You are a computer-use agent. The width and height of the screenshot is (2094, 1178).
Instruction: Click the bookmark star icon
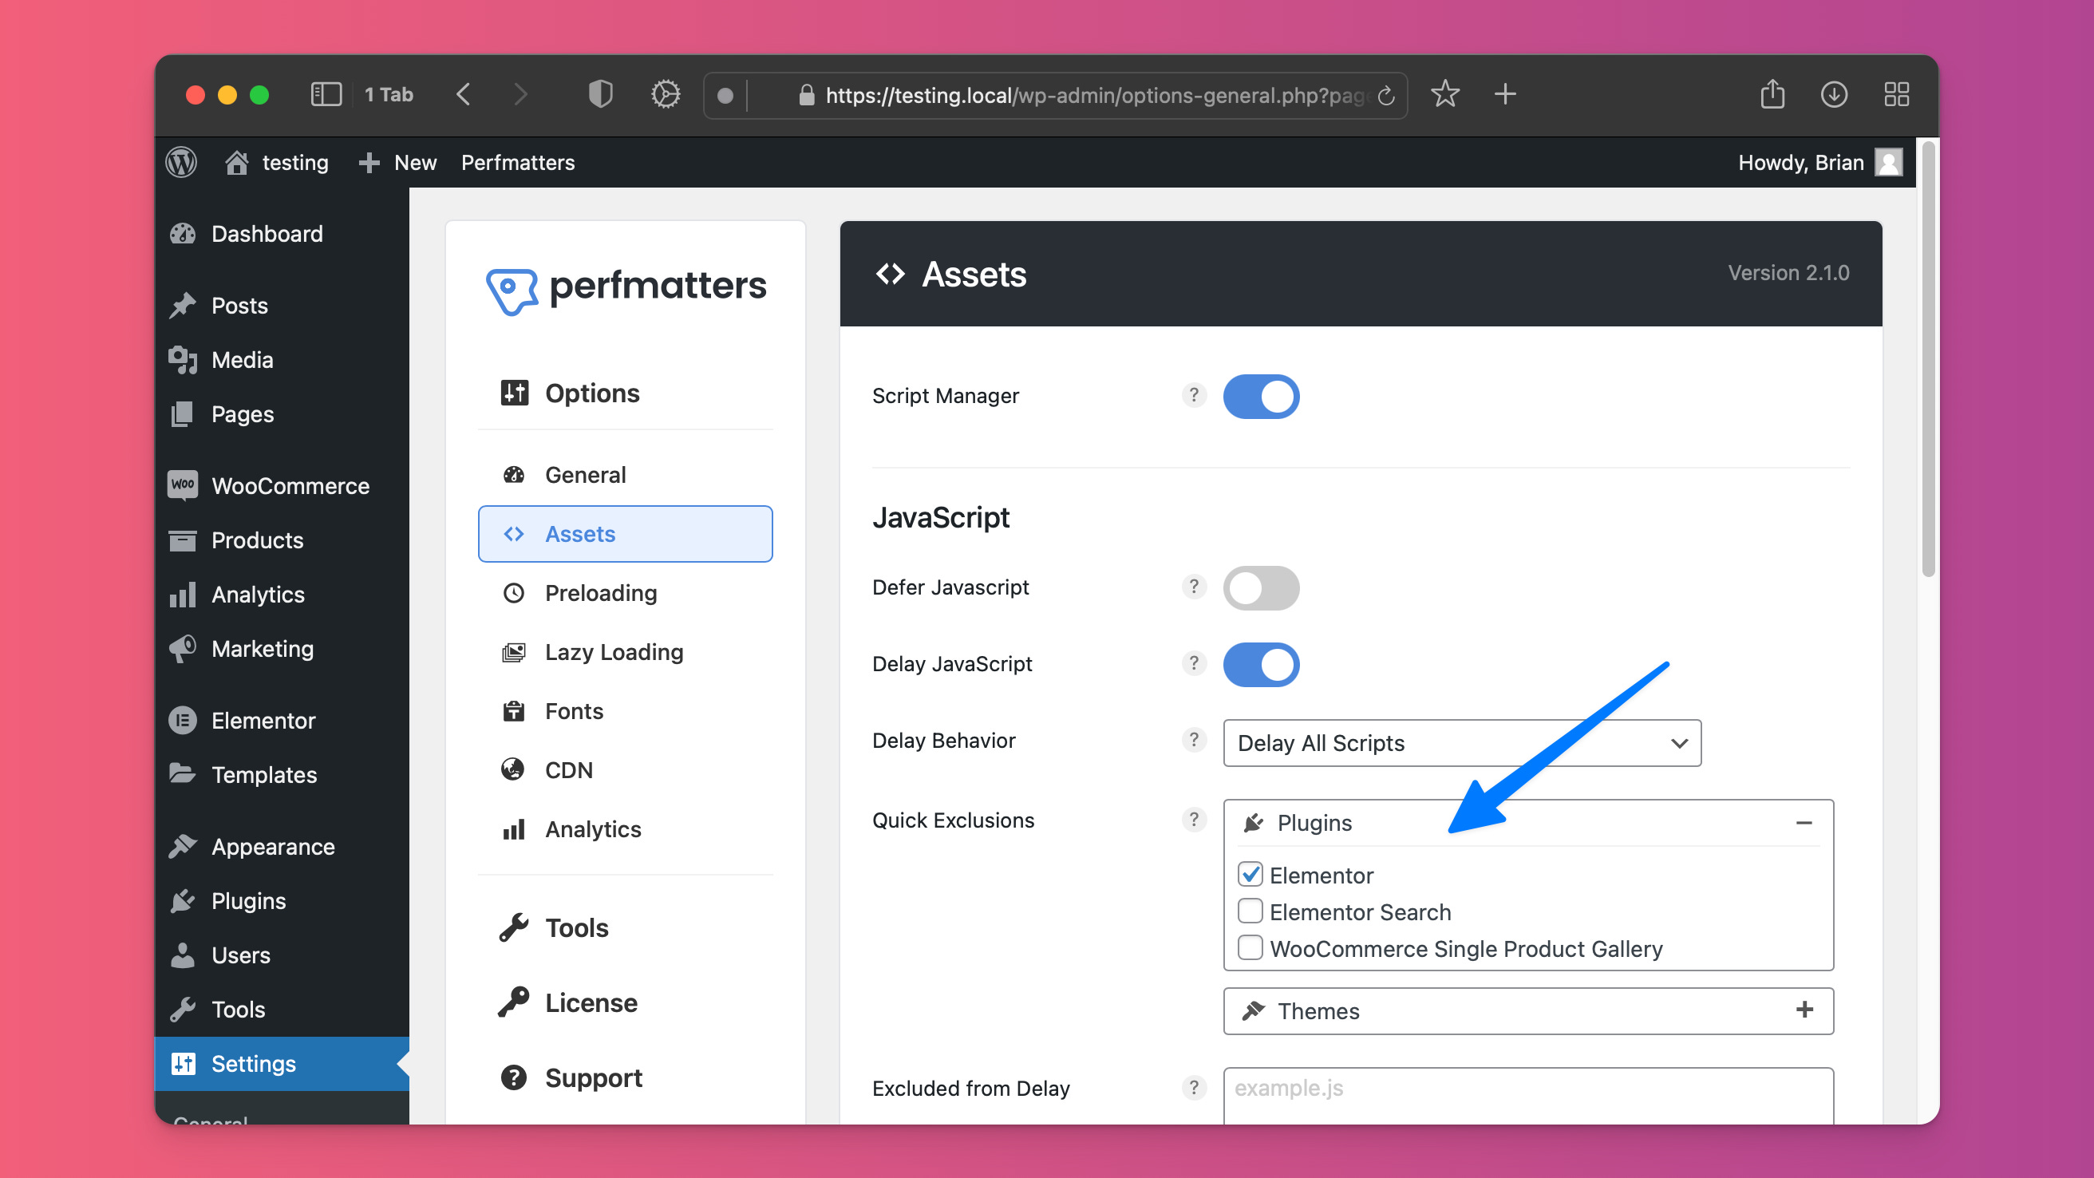click(1444, 95)
